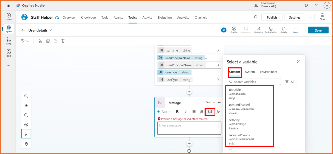
Task: Run the Topic checker
Action: (x=271, y=30)
